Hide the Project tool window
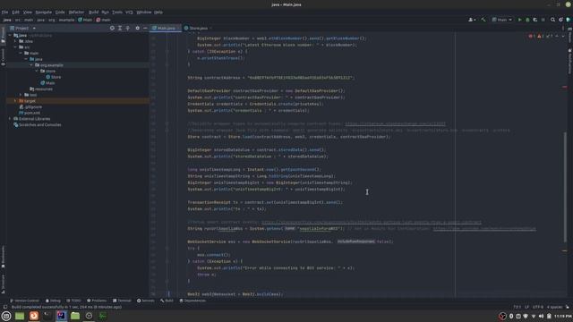Screen dimensions: 573x322 pyautogui.click(x=145, y=28)
